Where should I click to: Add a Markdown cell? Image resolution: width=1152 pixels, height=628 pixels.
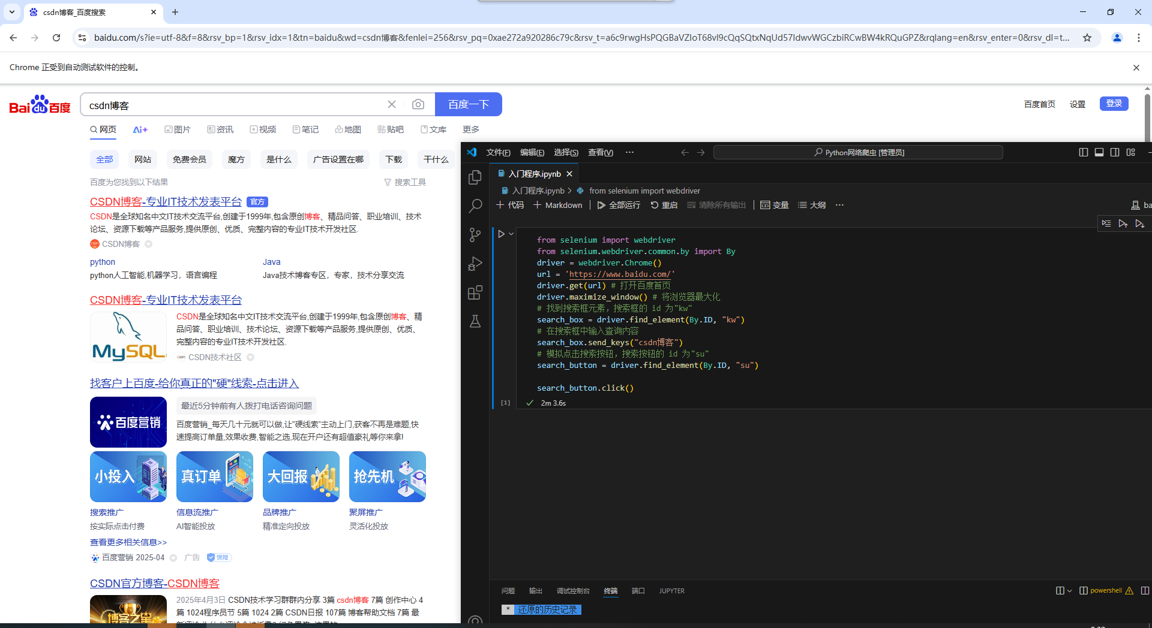click(558, 205)
